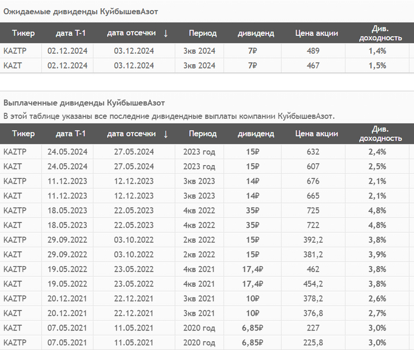Click price cell 489 in expected dividends

pos(313,51)
